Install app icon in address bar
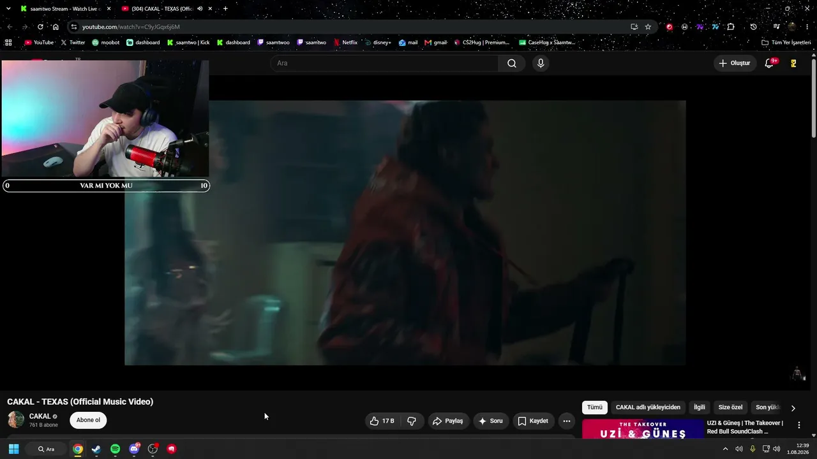Screen dimensions: 817x459 (x=634, y=27)
